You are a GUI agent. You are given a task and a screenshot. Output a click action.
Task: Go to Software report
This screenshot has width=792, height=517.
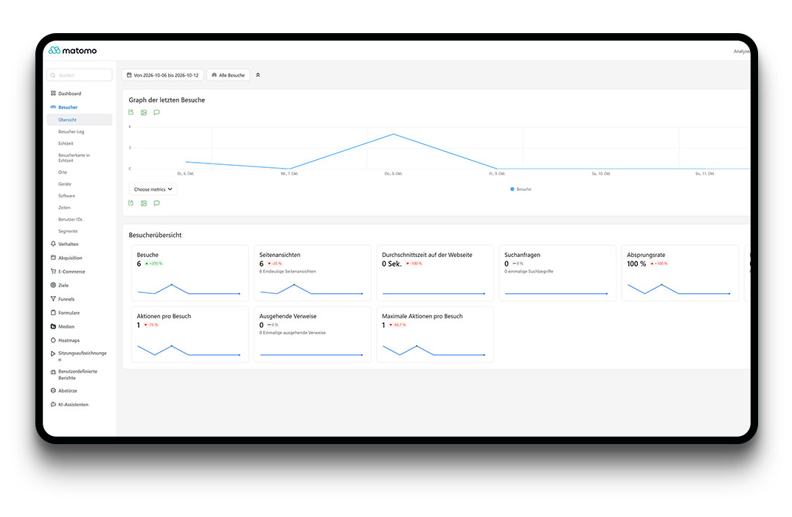(x=66, y=196)
